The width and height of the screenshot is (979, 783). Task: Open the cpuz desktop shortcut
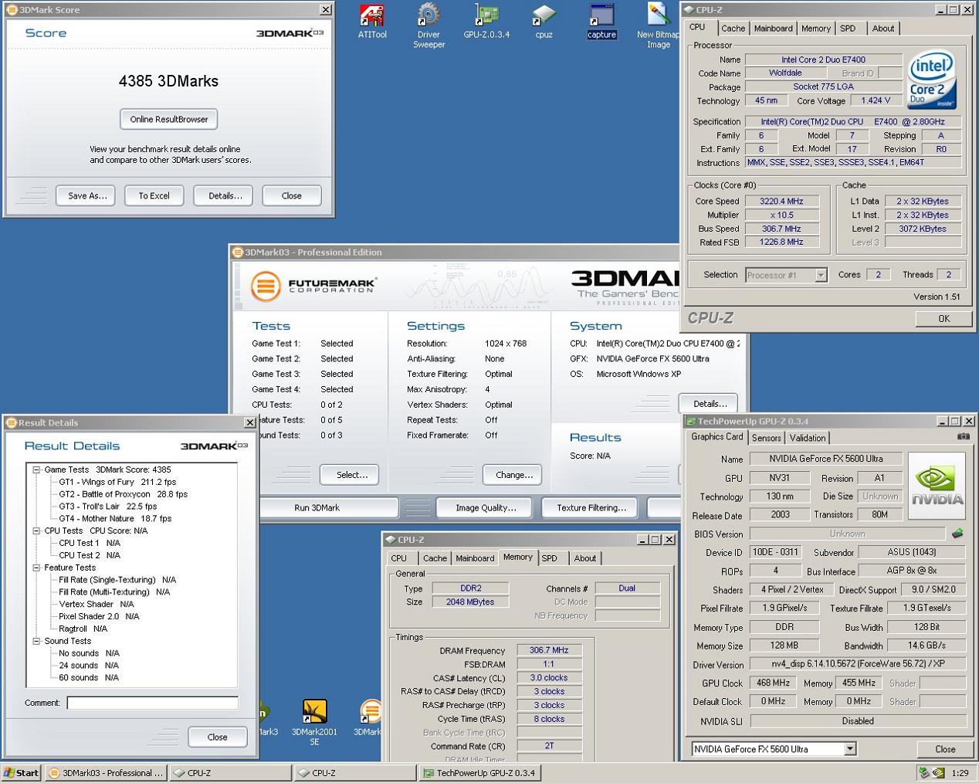click(x=544, y=22)
